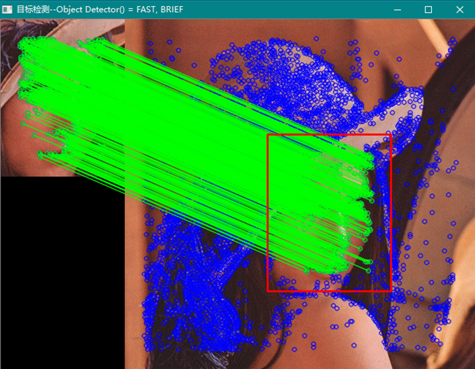This screenshot has width=475, height=369.
Task: Minimize the Object Detector window
Action: pyautogui.click(x=397, y=10)
